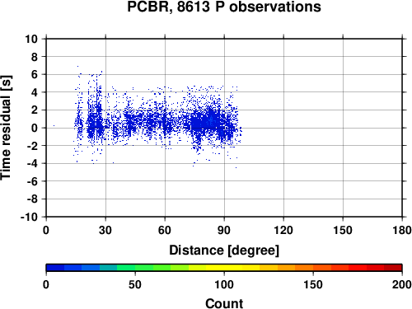Click the Distance [degree] x-axis label
This screenshot has width=412, height=309.
click(224, 250)
